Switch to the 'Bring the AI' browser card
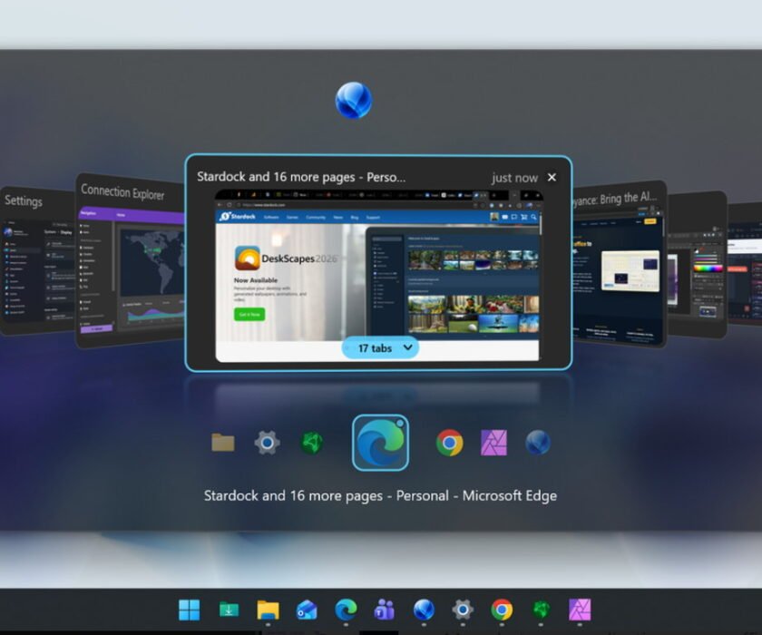 coord(619,263)
